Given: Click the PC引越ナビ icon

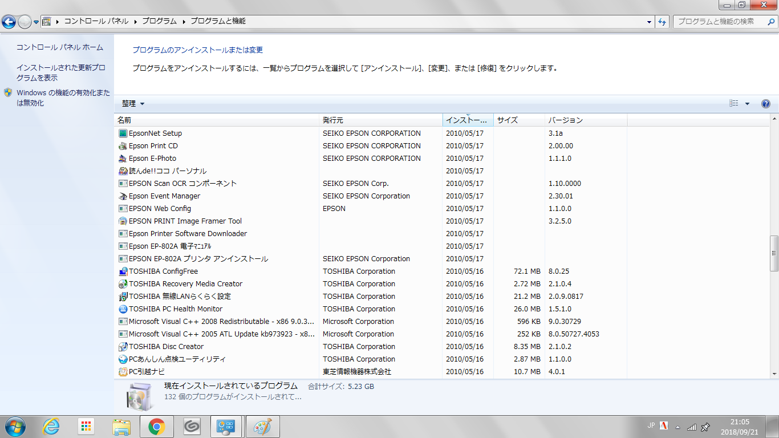Looking at the screenshot, I should coord(123,372).
